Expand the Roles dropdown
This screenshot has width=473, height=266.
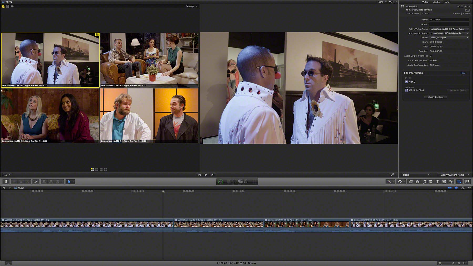(449, 38)
